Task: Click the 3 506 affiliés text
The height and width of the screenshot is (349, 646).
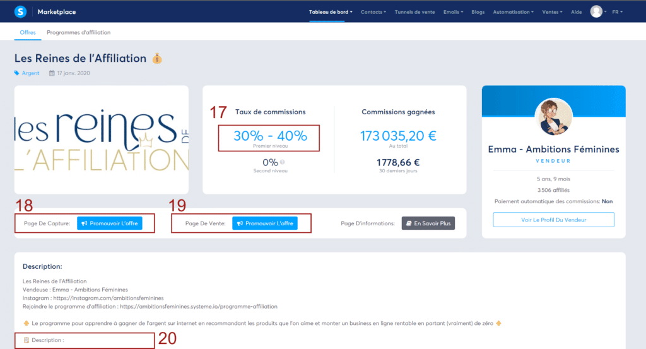Action: 553,190
